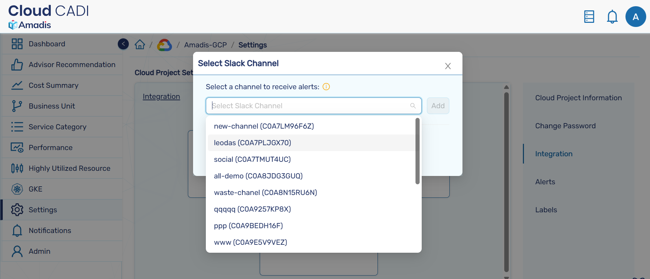Select the leodas channel option
The height and width of the screenshot is (279, 650).
252,143
